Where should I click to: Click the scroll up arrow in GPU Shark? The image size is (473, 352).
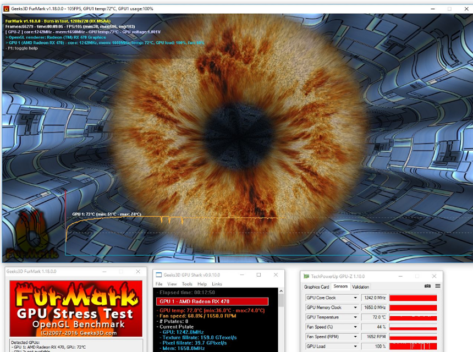point(281,291)
